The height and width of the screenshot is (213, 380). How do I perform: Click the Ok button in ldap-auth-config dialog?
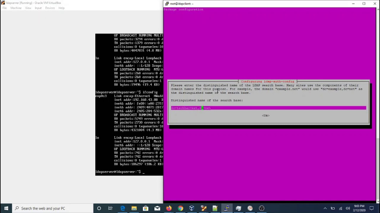pos(266,115)
